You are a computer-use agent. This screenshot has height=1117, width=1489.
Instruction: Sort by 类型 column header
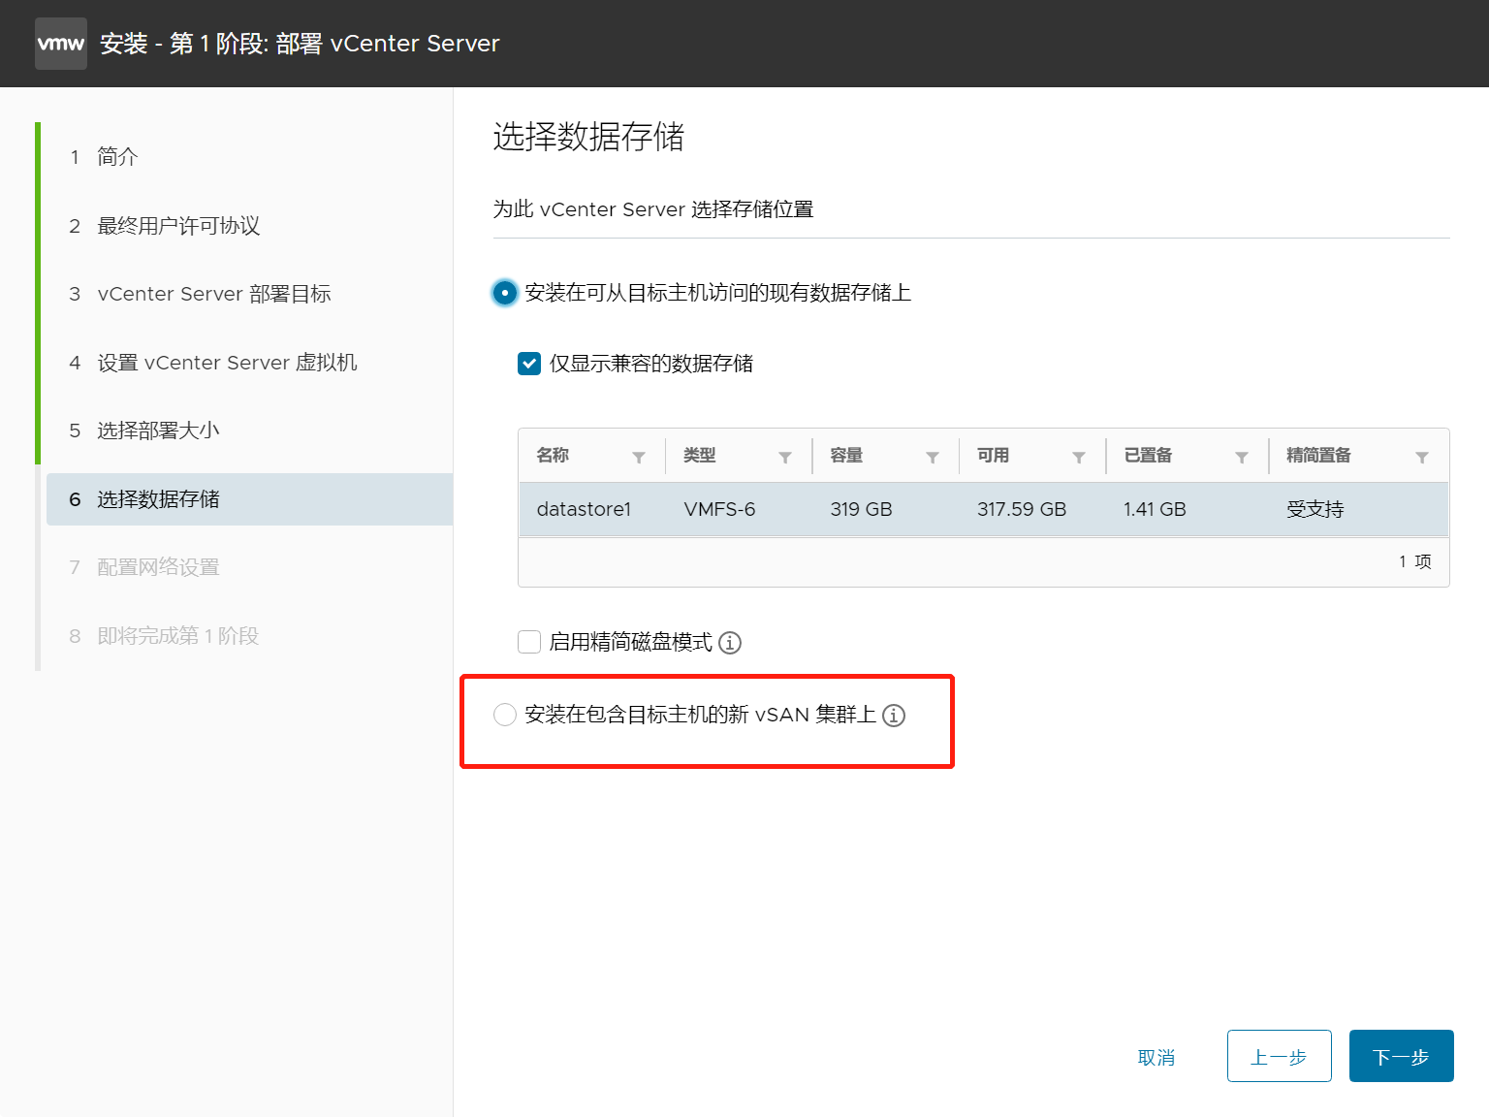coord(699,456)
